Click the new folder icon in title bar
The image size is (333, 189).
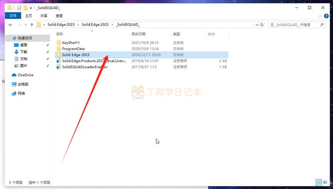tap(26, 8)
